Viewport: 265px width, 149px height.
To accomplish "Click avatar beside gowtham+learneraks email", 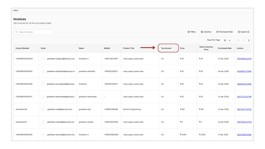I will point(43,97).
